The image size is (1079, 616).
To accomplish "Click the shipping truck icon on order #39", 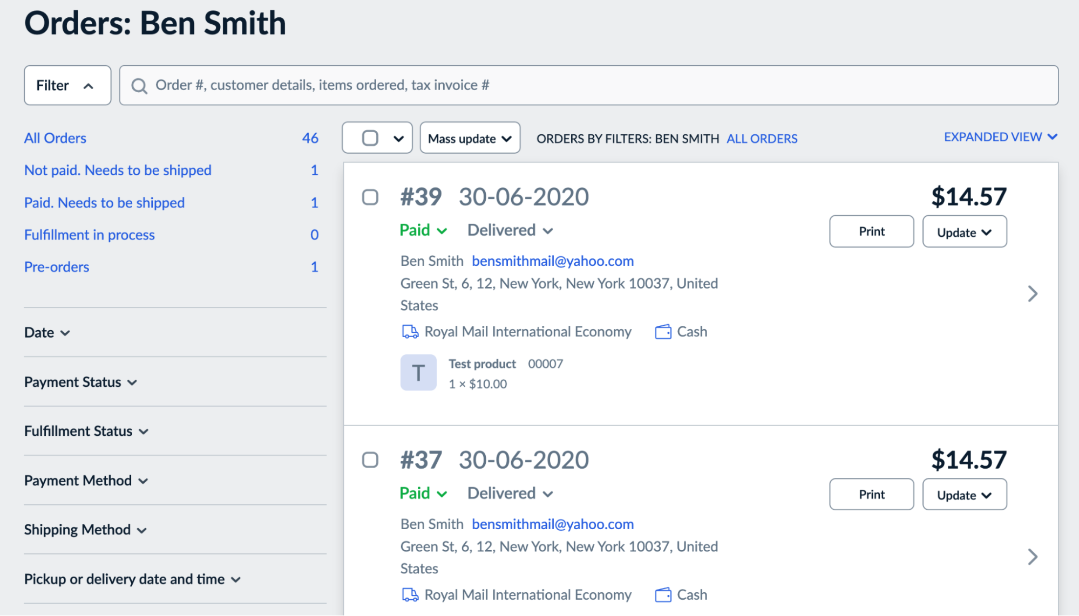I will (x=410, y=332).
